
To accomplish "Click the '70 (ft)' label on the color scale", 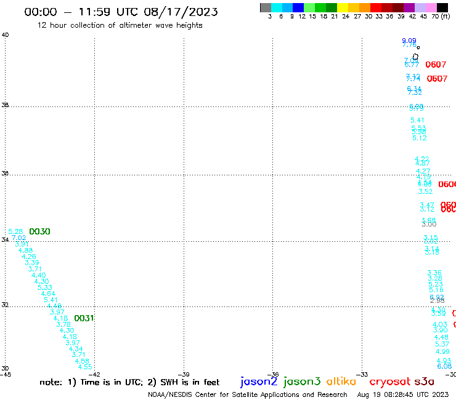I will click(x=441, y=17).
